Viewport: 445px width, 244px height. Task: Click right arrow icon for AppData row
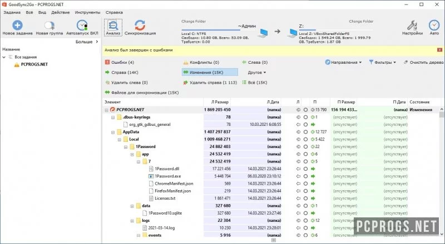[313, 132]
